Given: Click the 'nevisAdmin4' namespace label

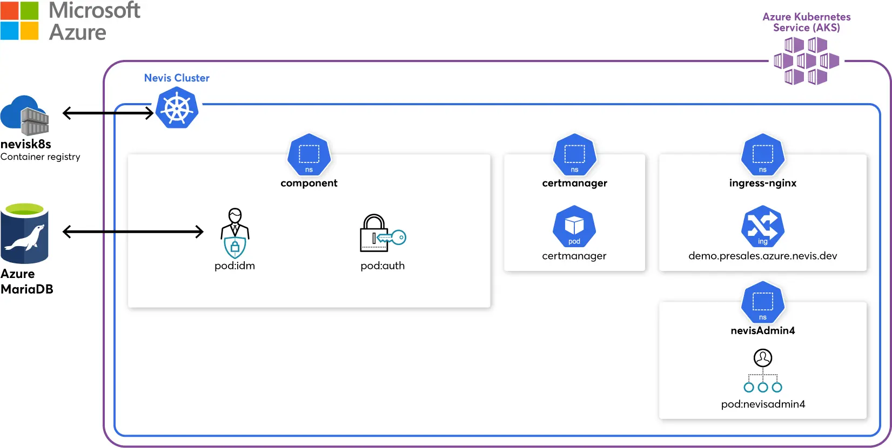Looking at the screenshot, I should [763, 330].
